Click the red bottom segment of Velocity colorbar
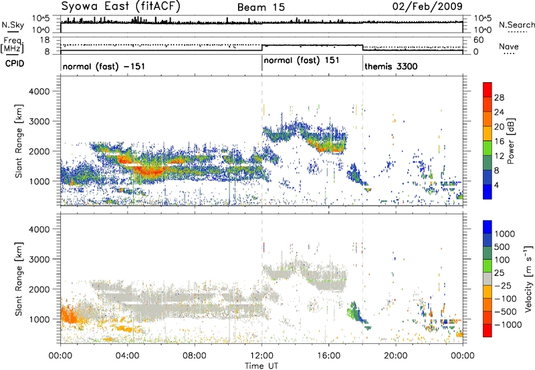The image size is (535, 370). point(488,331)
